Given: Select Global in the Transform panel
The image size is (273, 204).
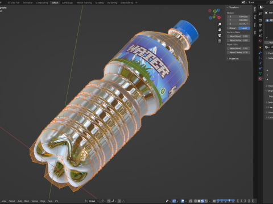Looking at the screenshot, I should point(233,28).
